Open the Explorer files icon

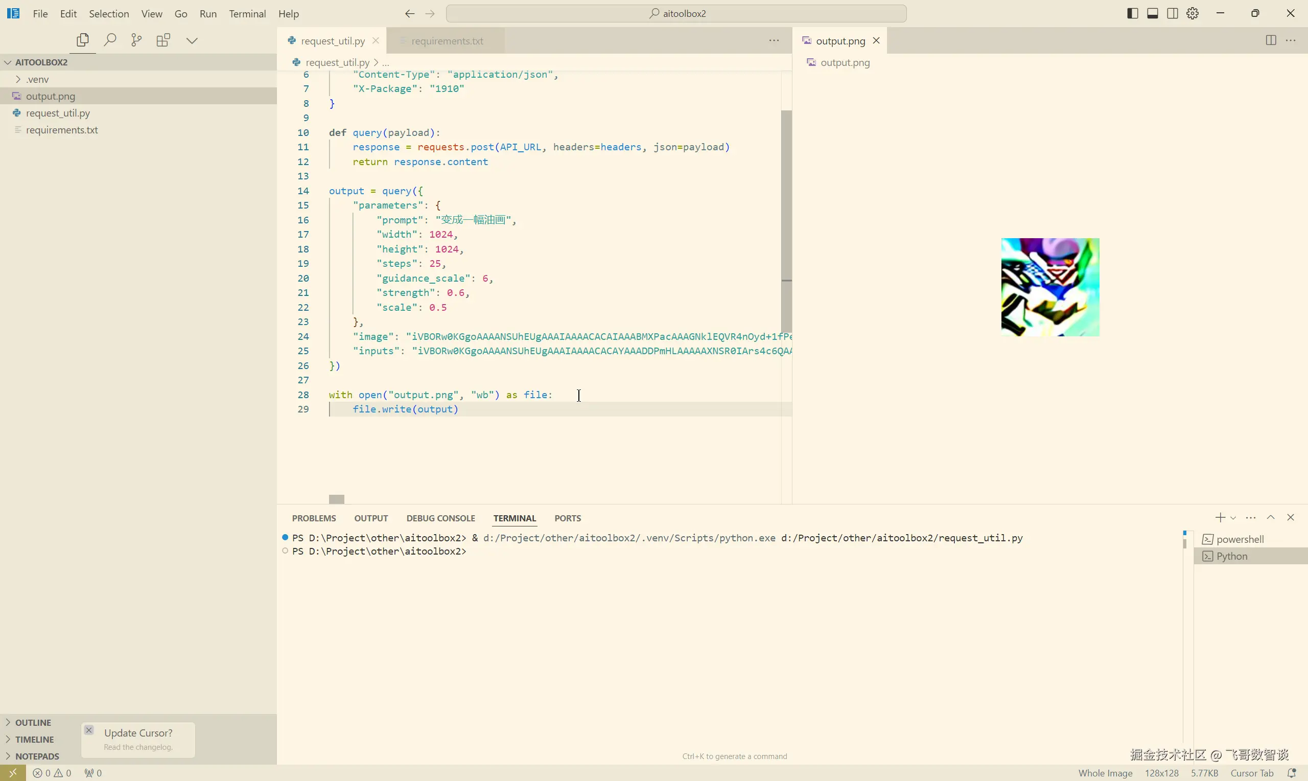click(83, 40)
